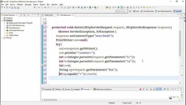Open the External Tools dropdown arrow
The width and height of the screenshot is (186, 105).
tap(98, 7)
